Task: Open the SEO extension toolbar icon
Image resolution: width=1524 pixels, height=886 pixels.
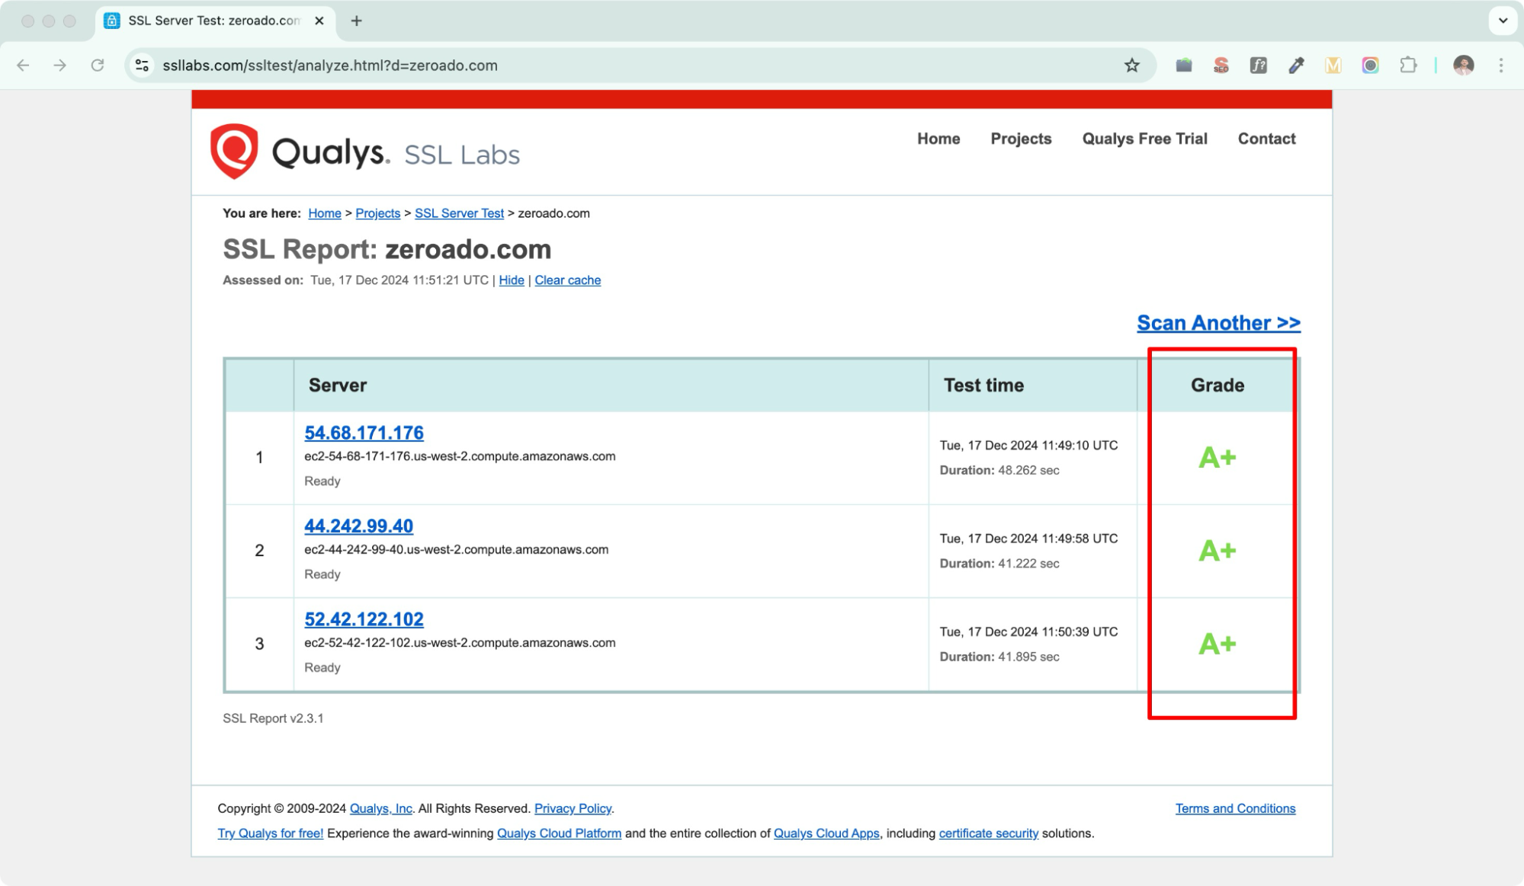Action: point(1221,65)
